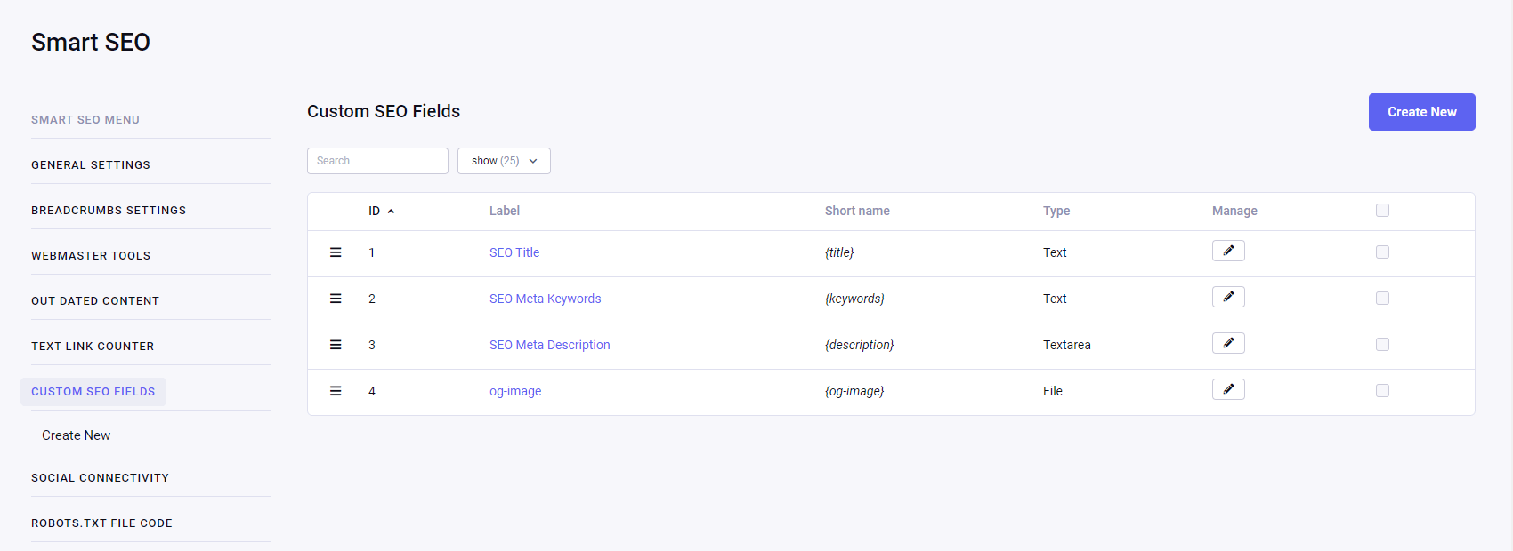1513x551 pixels.
Task: Grab the drag handle for SEO Title row
Action: [336, 252]
